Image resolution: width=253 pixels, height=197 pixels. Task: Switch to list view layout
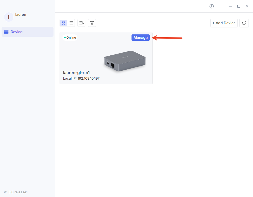(71, 23)
